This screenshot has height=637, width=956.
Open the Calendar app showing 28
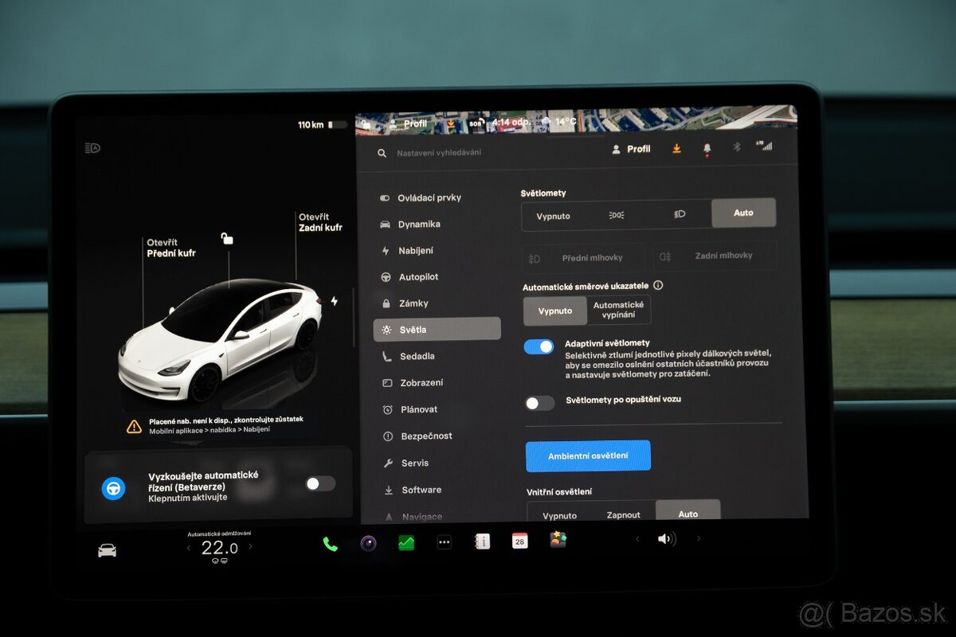519,541
